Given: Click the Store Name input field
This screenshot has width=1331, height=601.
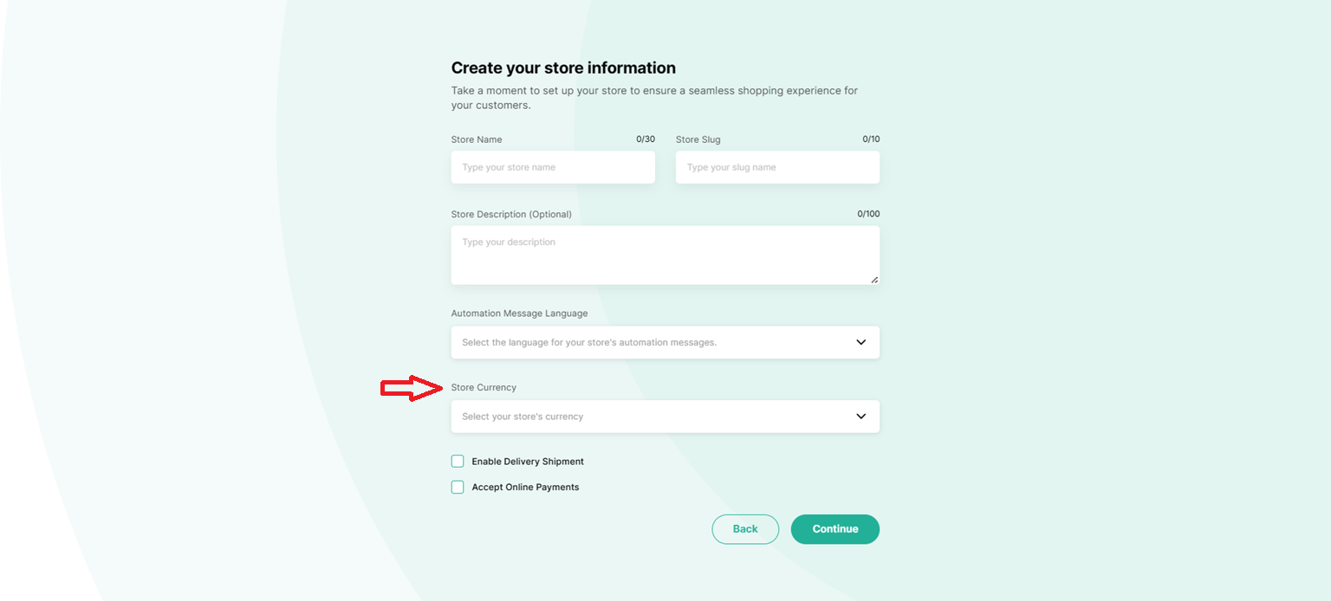Looking at the screenshot, I should pos(553,167).
